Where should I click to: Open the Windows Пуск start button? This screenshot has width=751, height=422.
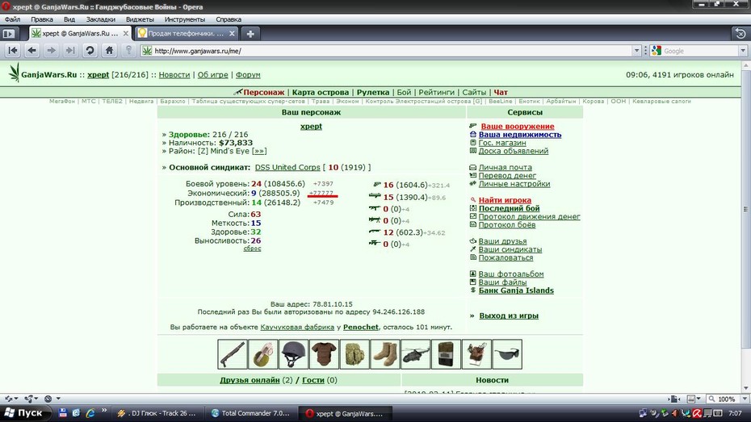[x=24, y=413]
